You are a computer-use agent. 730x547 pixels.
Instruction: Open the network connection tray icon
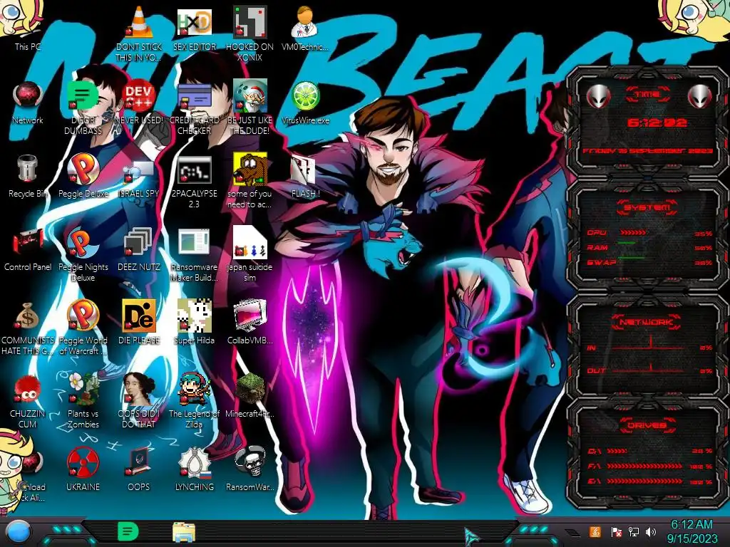pos(634,531)
